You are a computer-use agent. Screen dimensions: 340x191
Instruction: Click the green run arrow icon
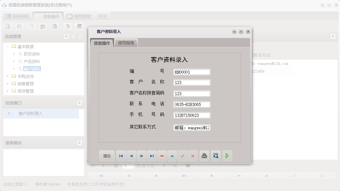pos(227,156)
